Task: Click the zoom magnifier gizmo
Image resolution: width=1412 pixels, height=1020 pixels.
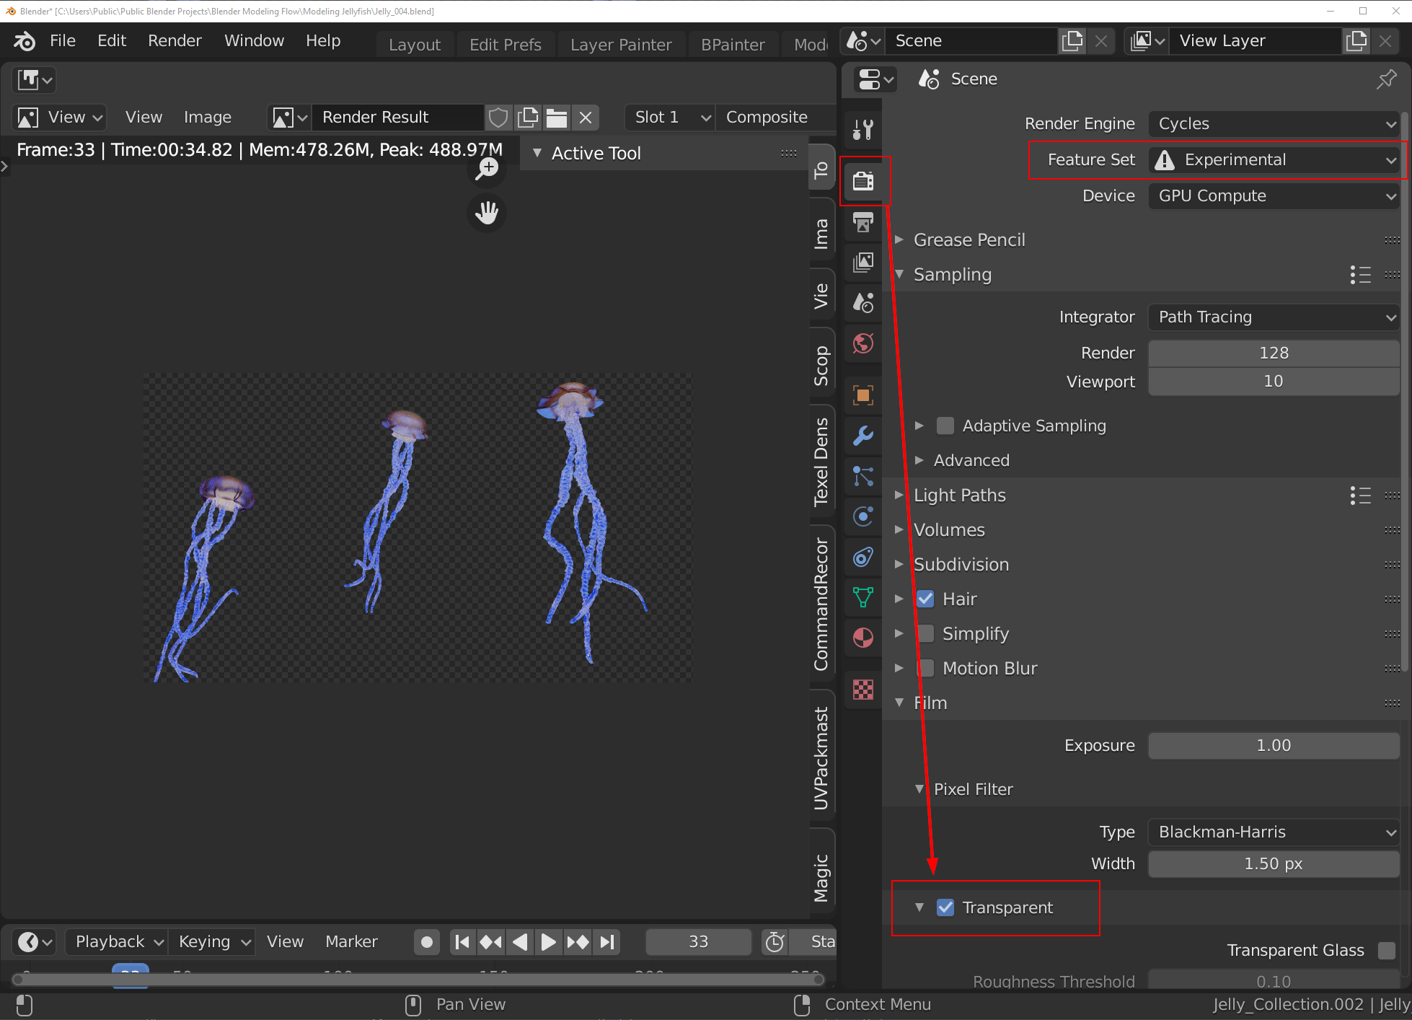Action: 487,170
